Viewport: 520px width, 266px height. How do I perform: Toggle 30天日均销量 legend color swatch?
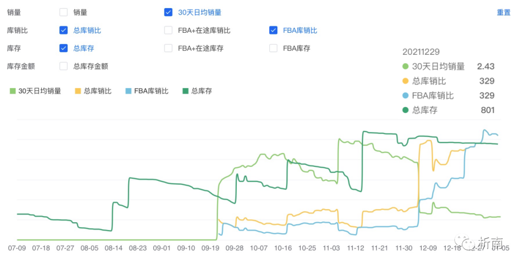point(13,91)
